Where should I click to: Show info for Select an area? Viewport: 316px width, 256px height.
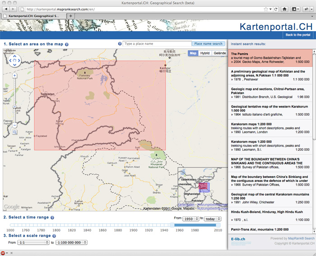click(x=67, y=44)
